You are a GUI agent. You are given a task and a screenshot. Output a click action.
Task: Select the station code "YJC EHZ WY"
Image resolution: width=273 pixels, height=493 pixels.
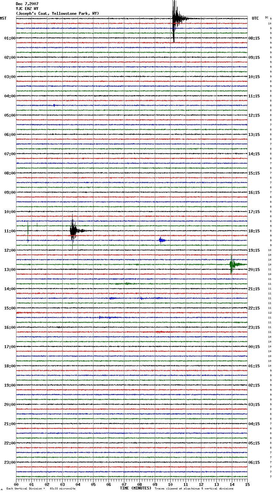pos(27,9)
